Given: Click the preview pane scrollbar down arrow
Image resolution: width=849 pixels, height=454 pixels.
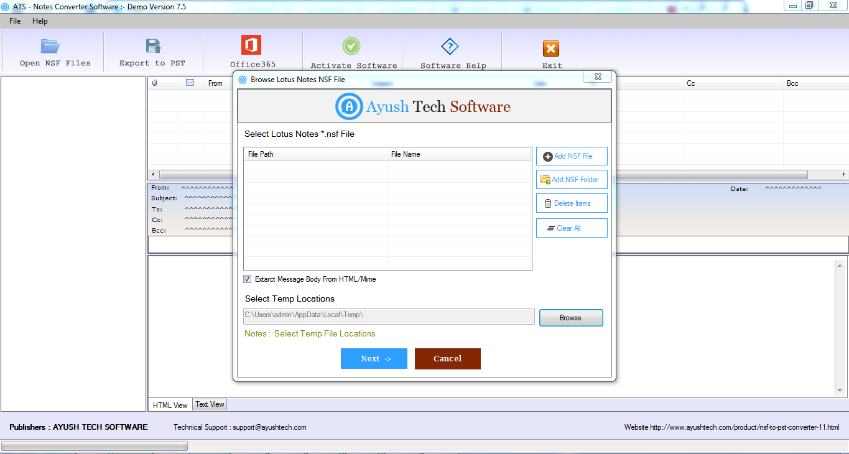Looking at the screenshot, I should (840, 391).
